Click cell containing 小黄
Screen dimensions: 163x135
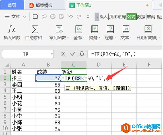pyautogui.click(x=23, y=110)
